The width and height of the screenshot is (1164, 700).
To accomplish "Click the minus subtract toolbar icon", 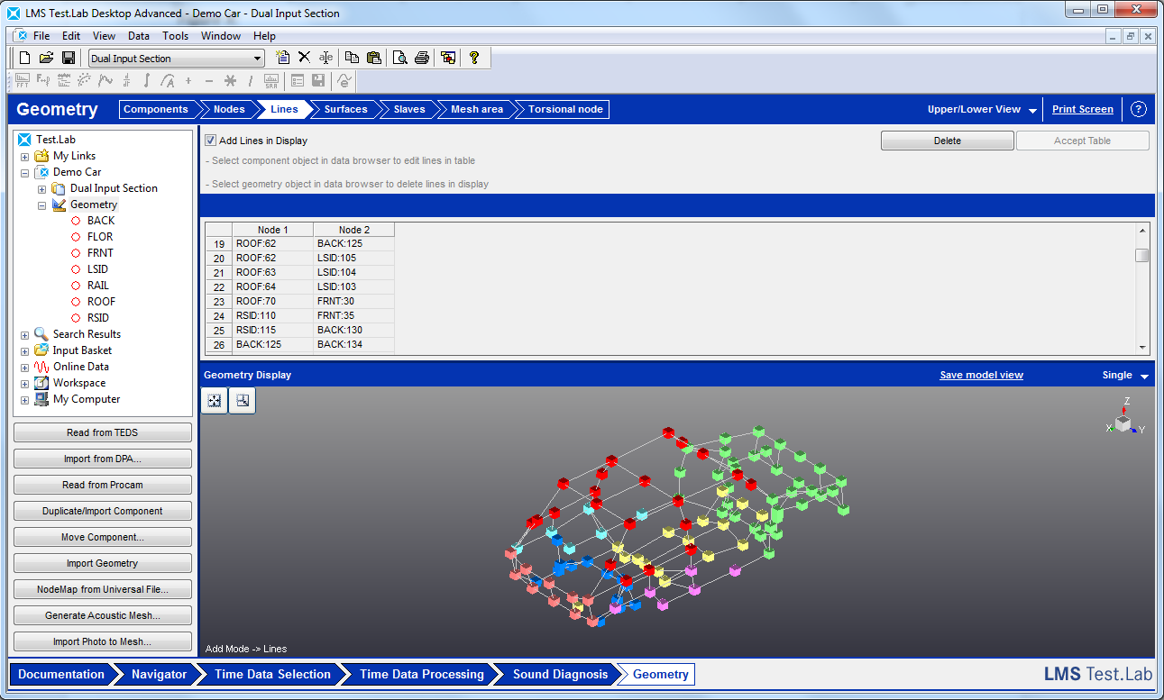I will pos(209,81).
